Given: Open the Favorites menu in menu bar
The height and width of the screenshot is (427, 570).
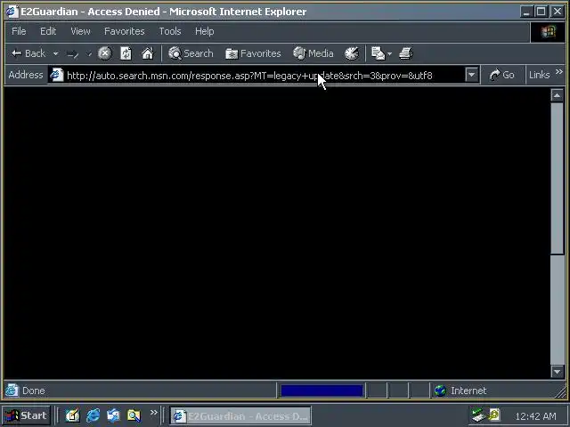Looking at the screenshot, I should (x=125, y=31).
